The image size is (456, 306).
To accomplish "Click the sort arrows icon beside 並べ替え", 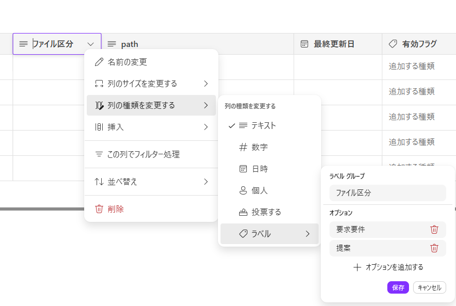I will pos(99,182).
